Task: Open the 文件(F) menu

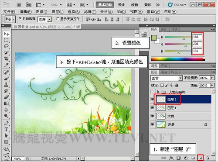Action: (x=9, y=12)
